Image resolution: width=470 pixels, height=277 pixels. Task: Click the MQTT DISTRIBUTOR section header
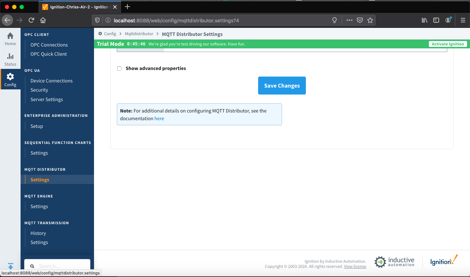[x=45, y=169]
